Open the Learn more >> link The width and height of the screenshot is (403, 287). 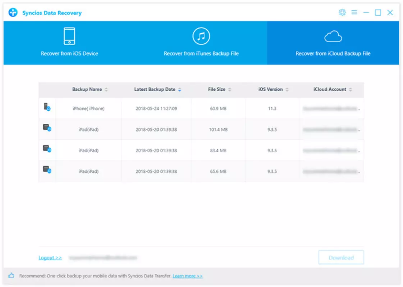(188, 276)
